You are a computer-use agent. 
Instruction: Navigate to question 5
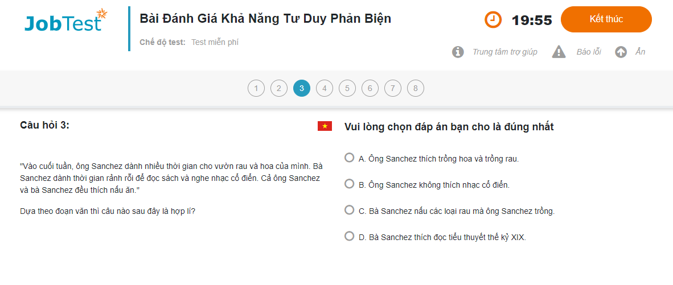click(347, 88)
